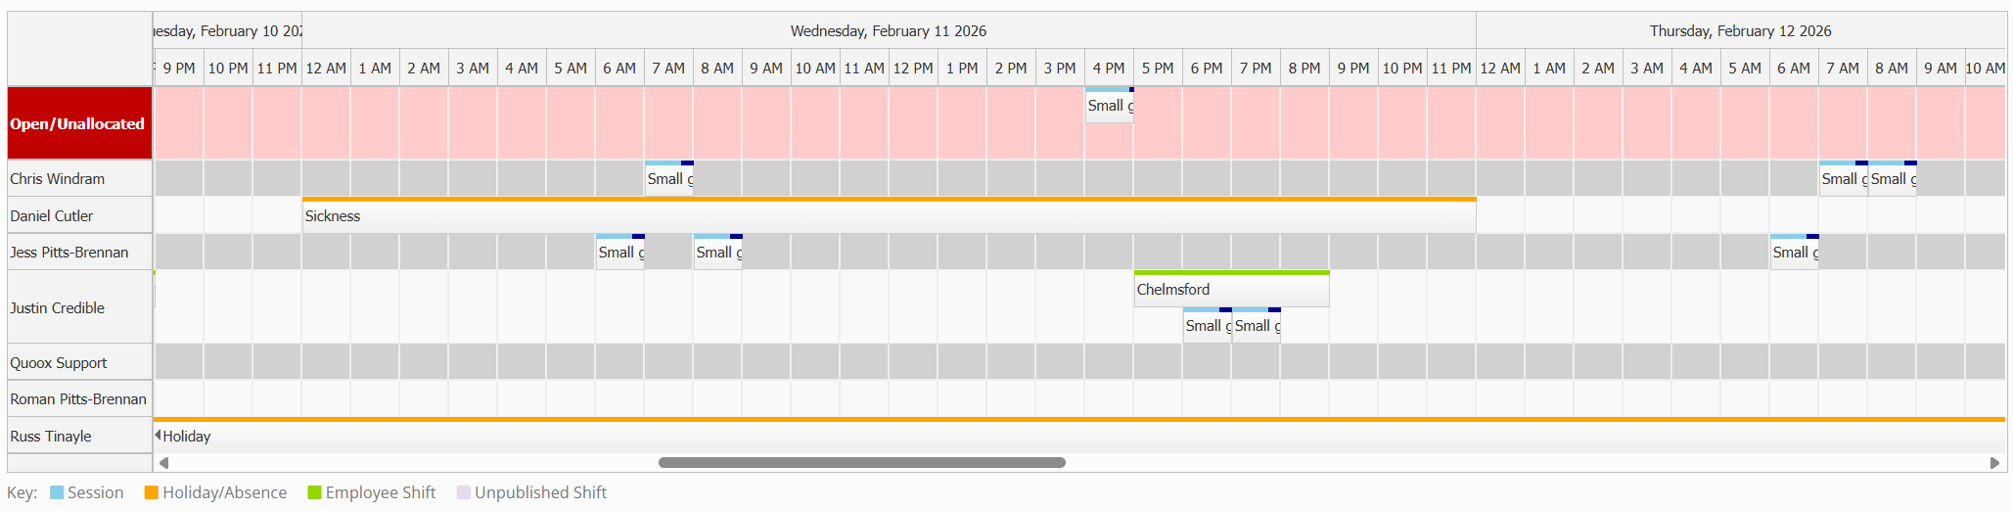The width and height of the screenshot is (2013, 511).
Task: Click the Quoox Support row label
Action: pos(59,363)
